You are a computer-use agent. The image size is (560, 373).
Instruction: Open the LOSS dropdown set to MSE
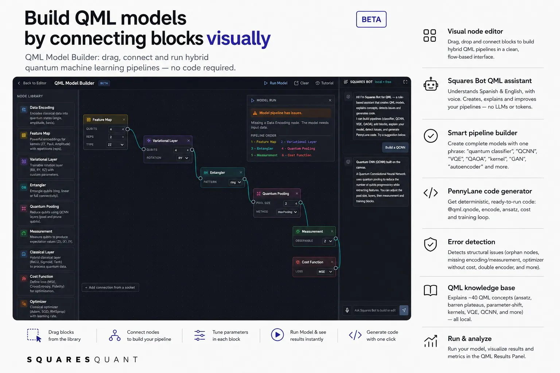tap(325, 272)
